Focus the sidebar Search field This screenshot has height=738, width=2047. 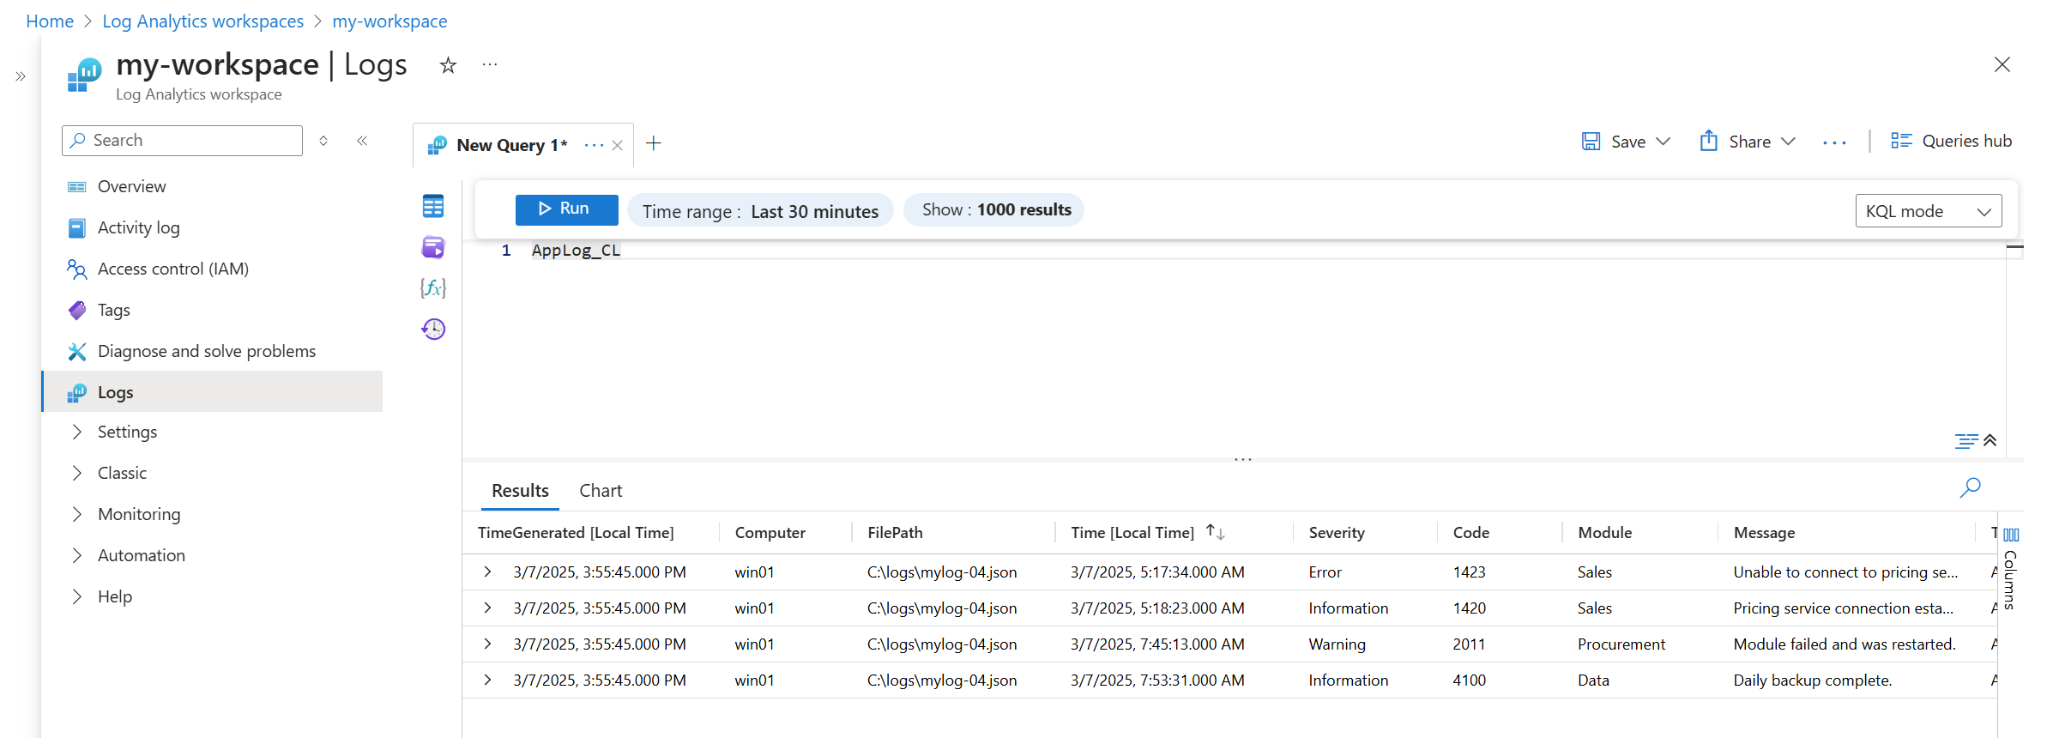pyautogui.click(x=182, y=141)
